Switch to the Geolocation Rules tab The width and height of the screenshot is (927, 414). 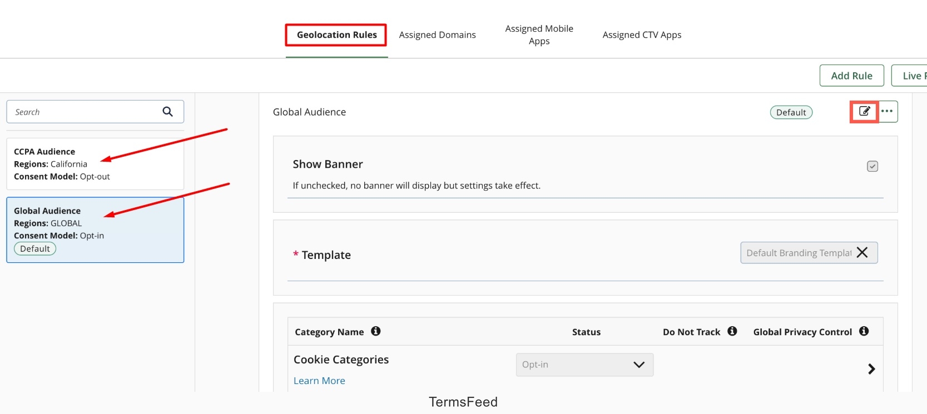click(x=336, y=34)
